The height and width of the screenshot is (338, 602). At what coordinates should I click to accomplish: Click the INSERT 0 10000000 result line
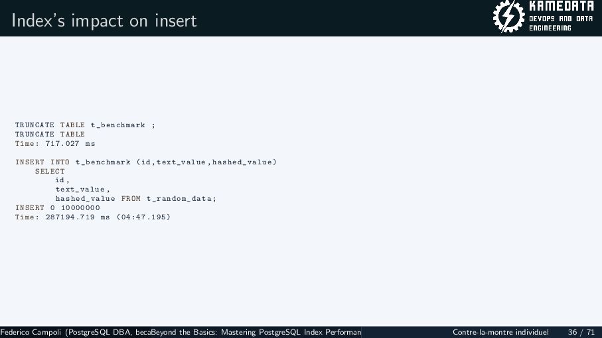pos(58,207)
